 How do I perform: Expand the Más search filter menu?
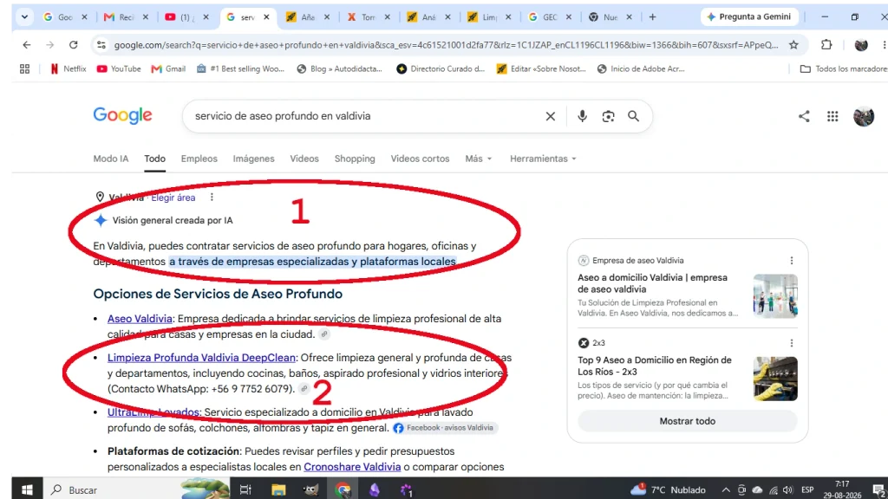(479, 159)
